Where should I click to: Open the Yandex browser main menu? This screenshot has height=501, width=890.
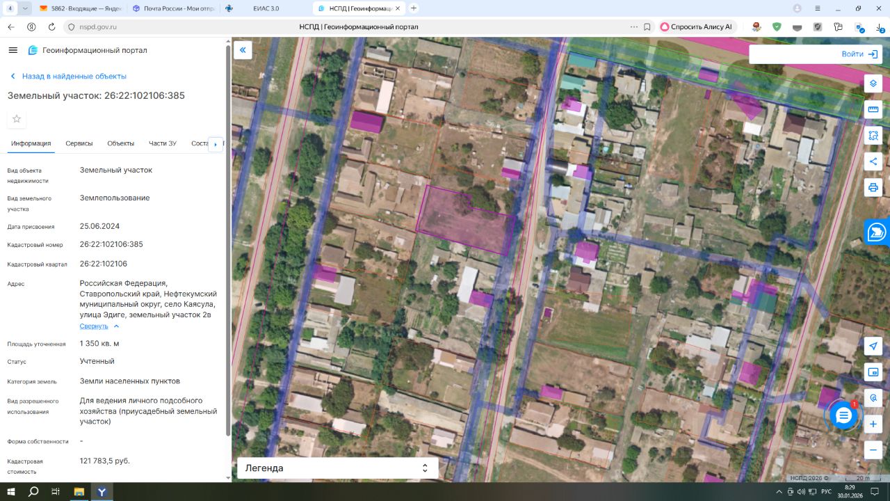819,8
